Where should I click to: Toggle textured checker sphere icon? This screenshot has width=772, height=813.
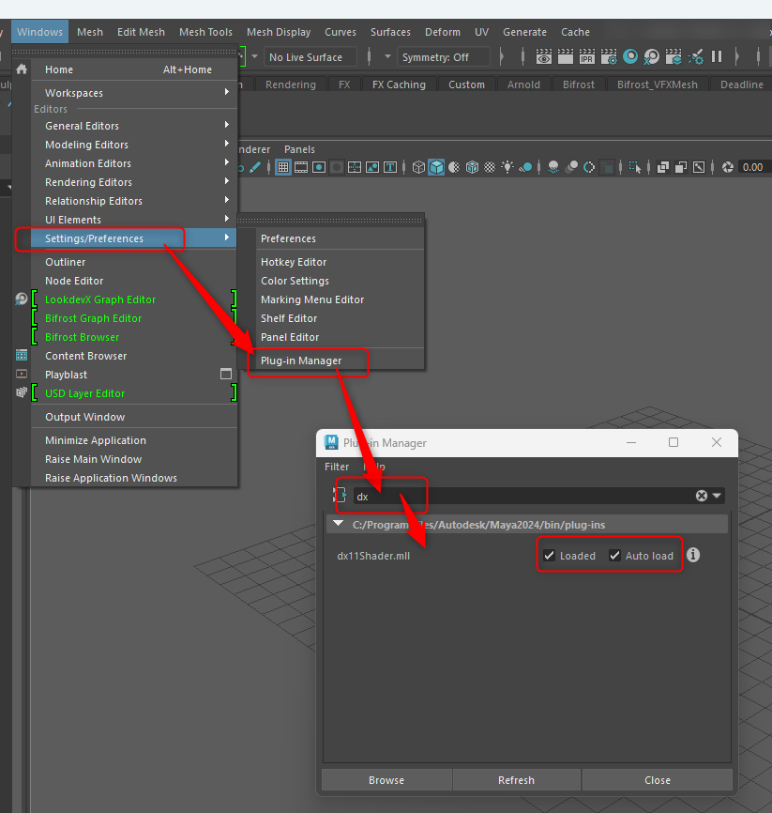[x=490, y=167]
